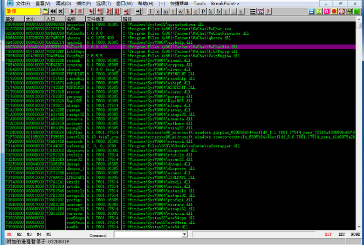Switch to M3 memory tab
The height and width of the screenshot is (245, 364).
pos(29,234)
